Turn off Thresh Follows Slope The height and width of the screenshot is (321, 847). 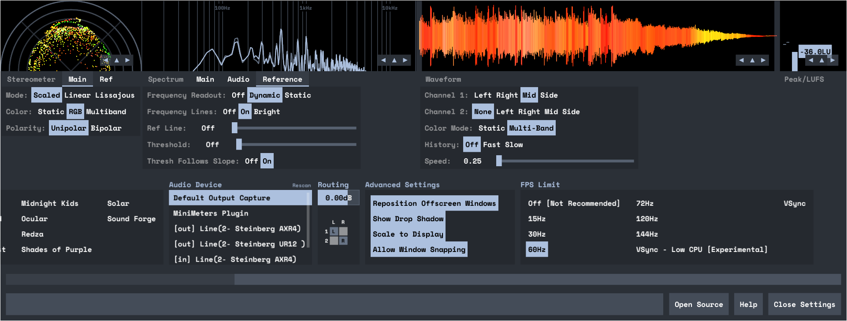click(x=251, y=161)
